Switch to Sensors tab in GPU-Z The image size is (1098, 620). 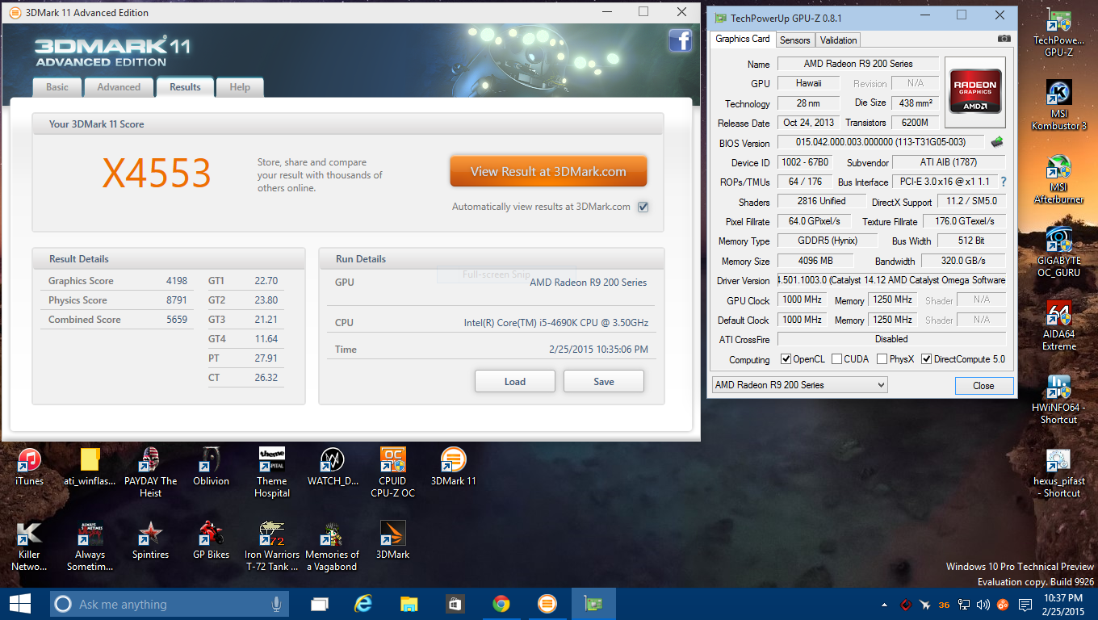pos(795,40)
